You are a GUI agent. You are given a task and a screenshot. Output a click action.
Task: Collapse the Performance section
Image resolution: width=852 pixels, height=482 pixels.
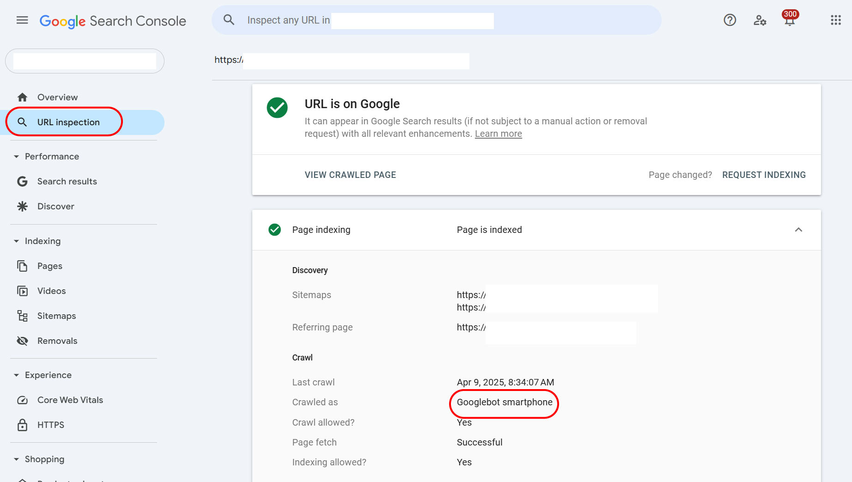point(17,157)
